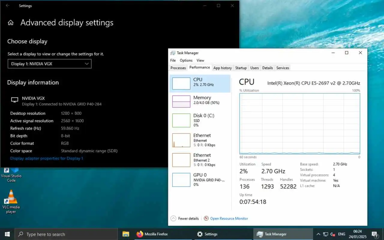Screen dimensions: 384x240
Task: Click the Resource Monitor gauge icon
Action: click(206, 218)
